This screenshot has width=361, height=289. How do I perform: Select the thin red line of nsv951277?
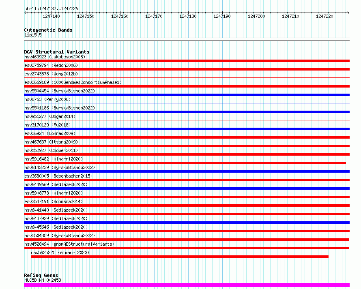pyautogui.click(x=187, y=120)
